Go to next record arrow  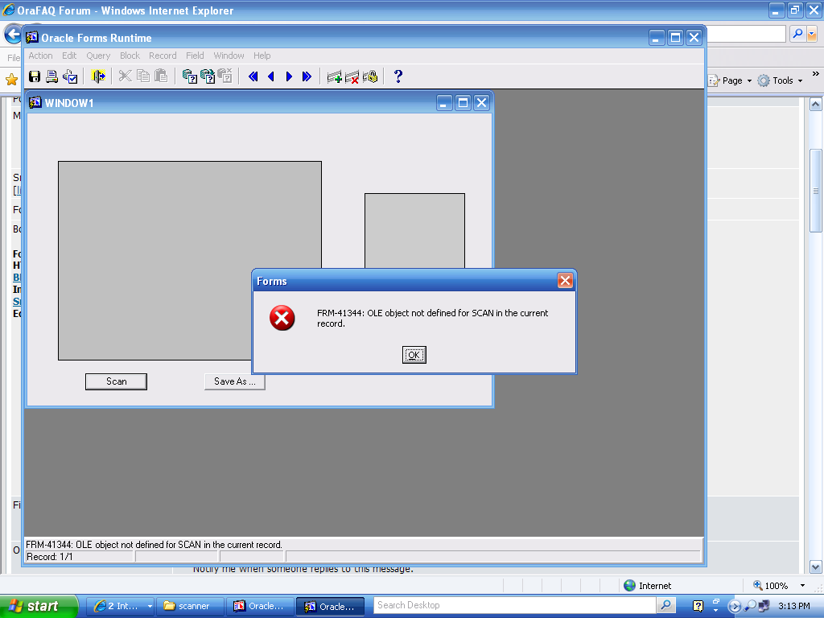point(289,76)
